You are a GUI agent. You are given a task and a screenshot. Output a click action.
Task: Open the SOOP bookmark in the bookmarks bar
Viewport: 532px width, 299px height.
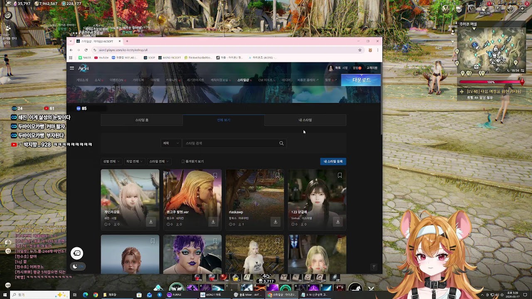(x=149, y=58)
